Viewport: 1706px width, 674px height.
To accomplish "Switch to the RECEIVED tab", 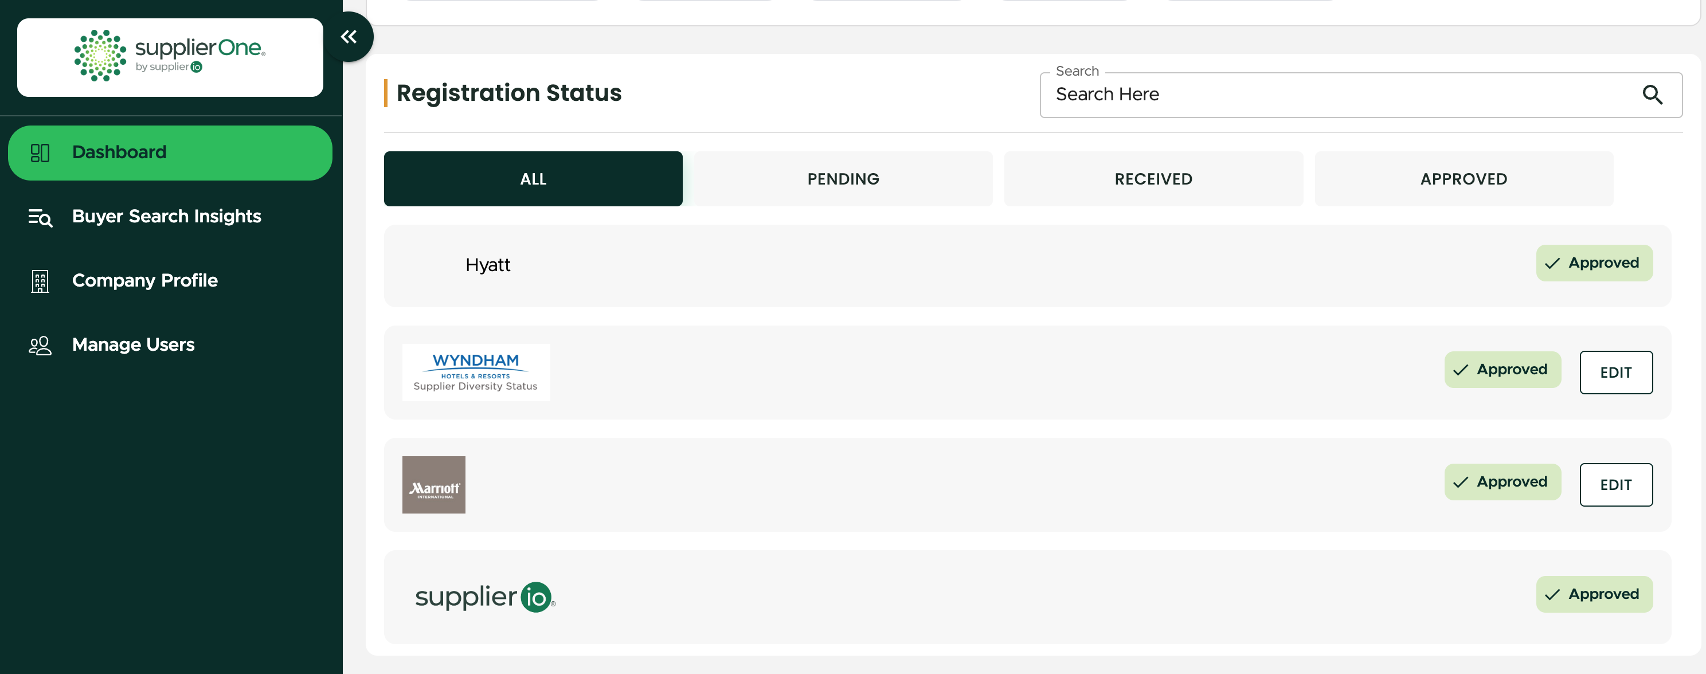I will click(x=1153, y=179).
